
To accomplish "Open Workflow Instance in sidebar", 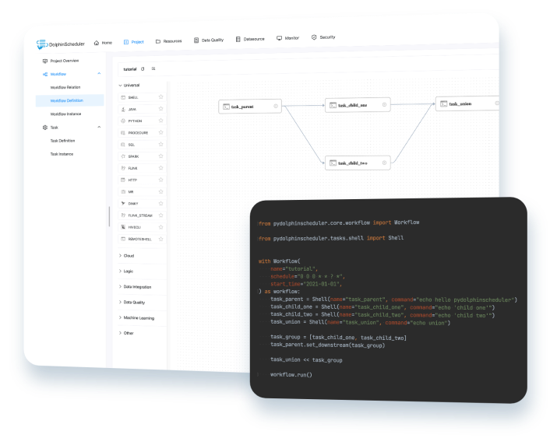I will click(65, 114).
